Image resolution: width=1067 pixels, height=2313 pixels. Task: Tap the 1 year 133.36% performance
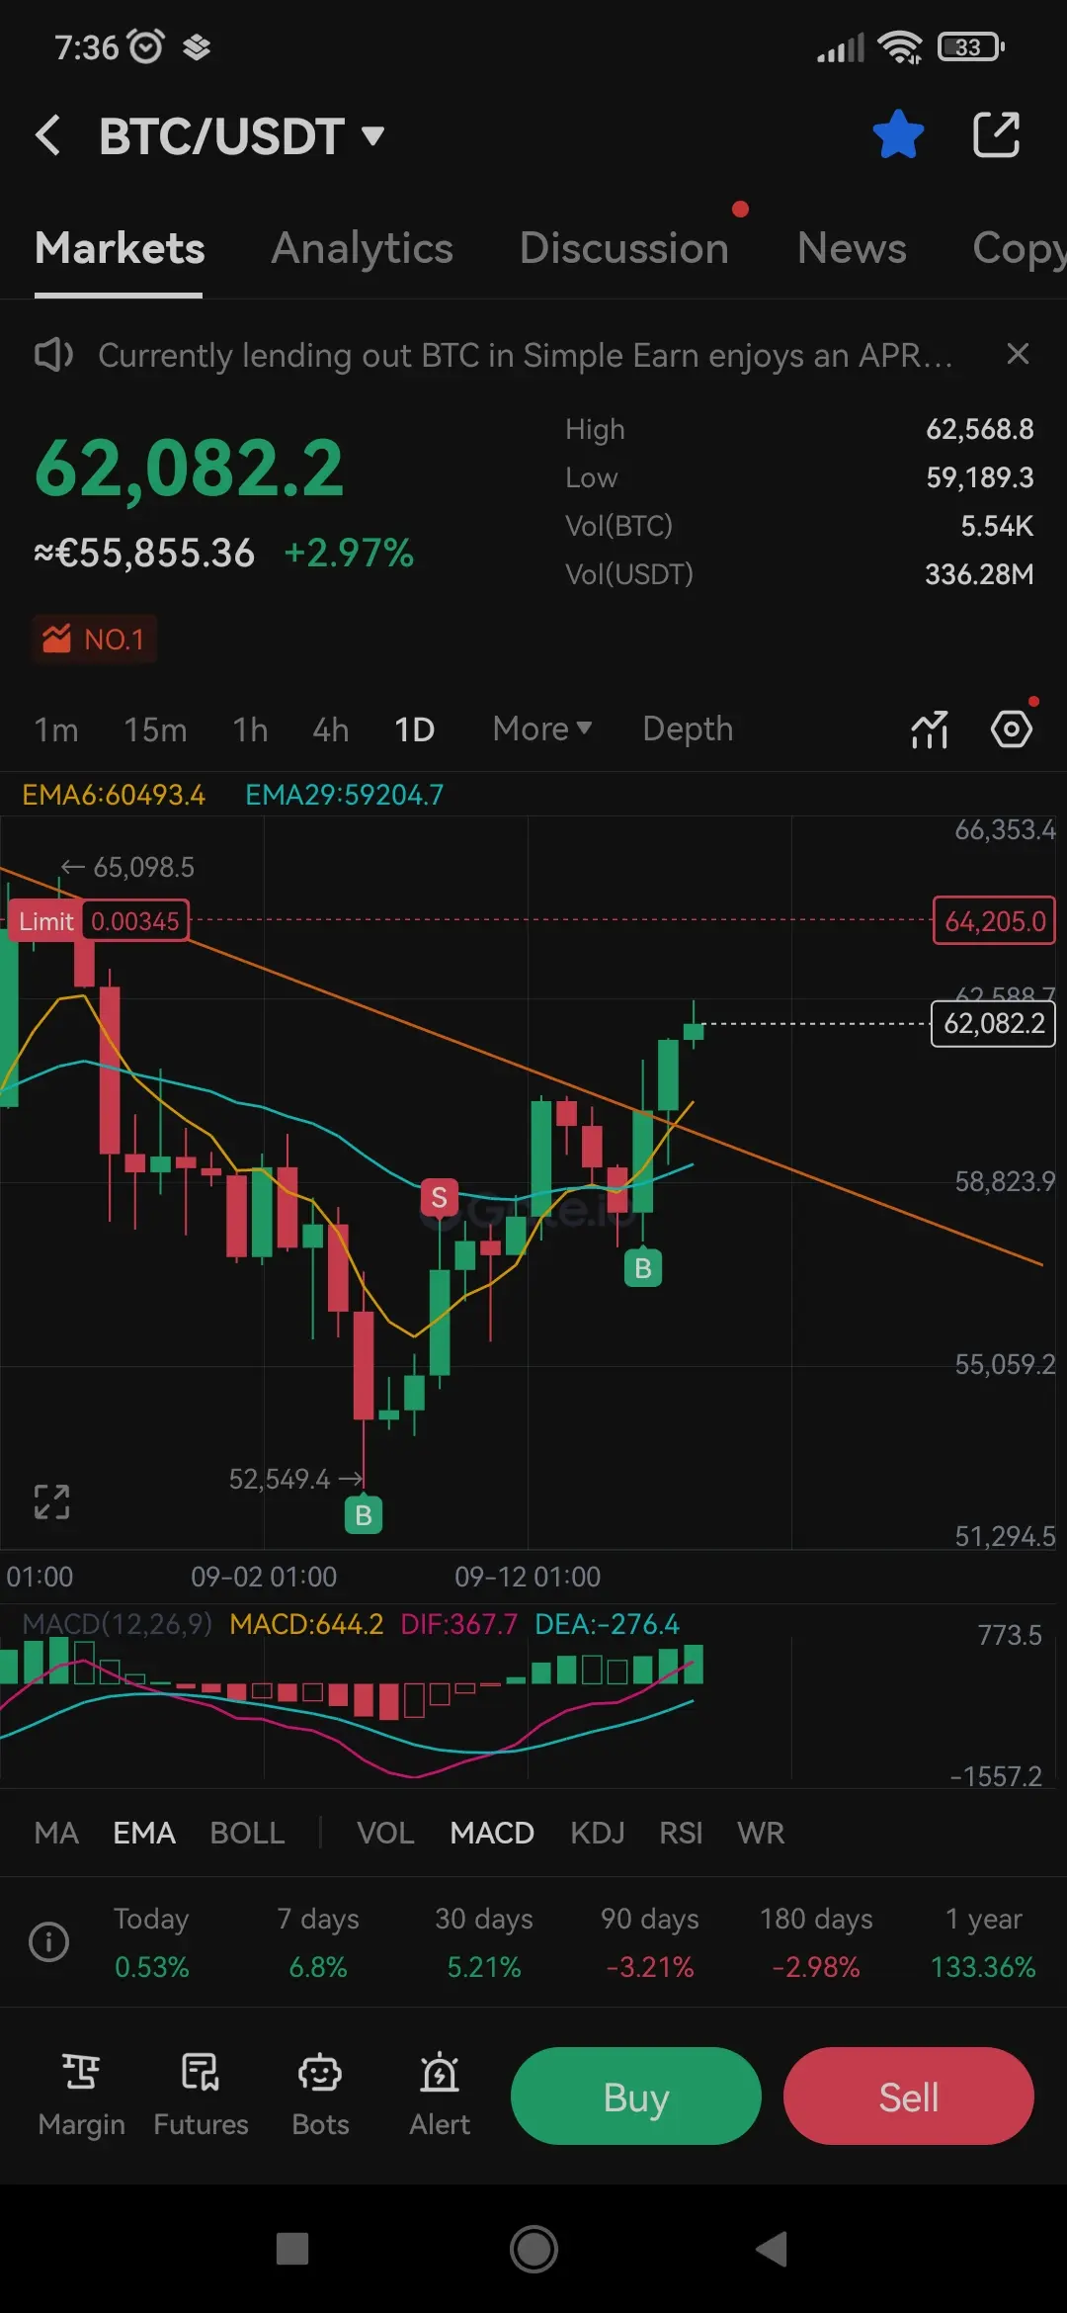point(983,1942)
